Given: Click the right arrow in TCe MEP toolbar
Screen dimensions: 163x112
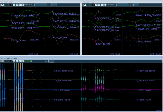Looking at the screenshot, I should [22, 61].
